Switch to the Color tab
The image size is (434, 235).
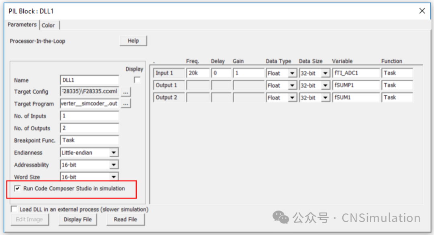(48, 25)
